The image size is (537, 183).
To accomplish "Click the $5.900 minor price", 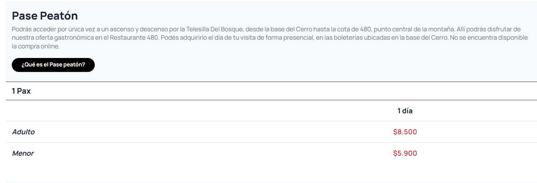I will click(x=405, y=154).
